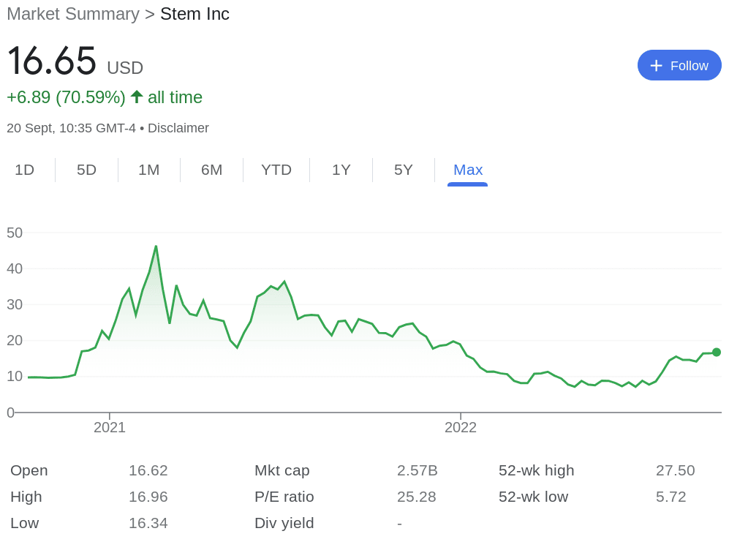The width and height of the screenshot is (729, 542).
Task: Click the Div yield label
Action: coord(284,523)
